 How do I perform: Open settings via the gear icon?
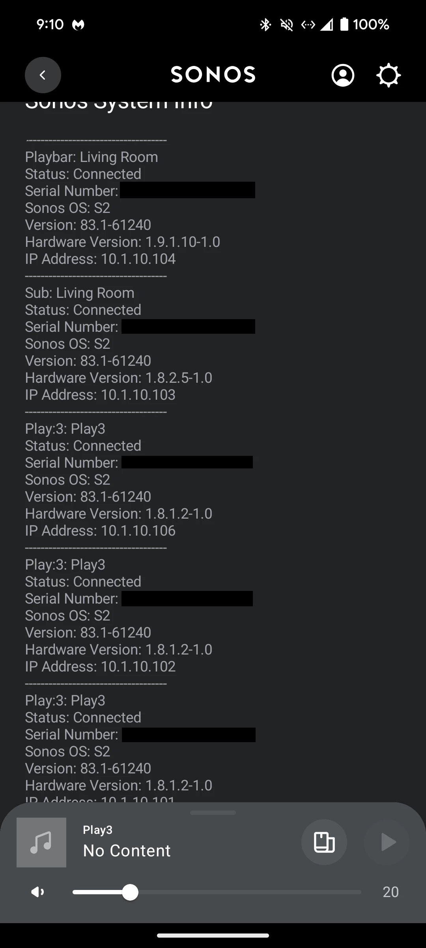point(389,75)
